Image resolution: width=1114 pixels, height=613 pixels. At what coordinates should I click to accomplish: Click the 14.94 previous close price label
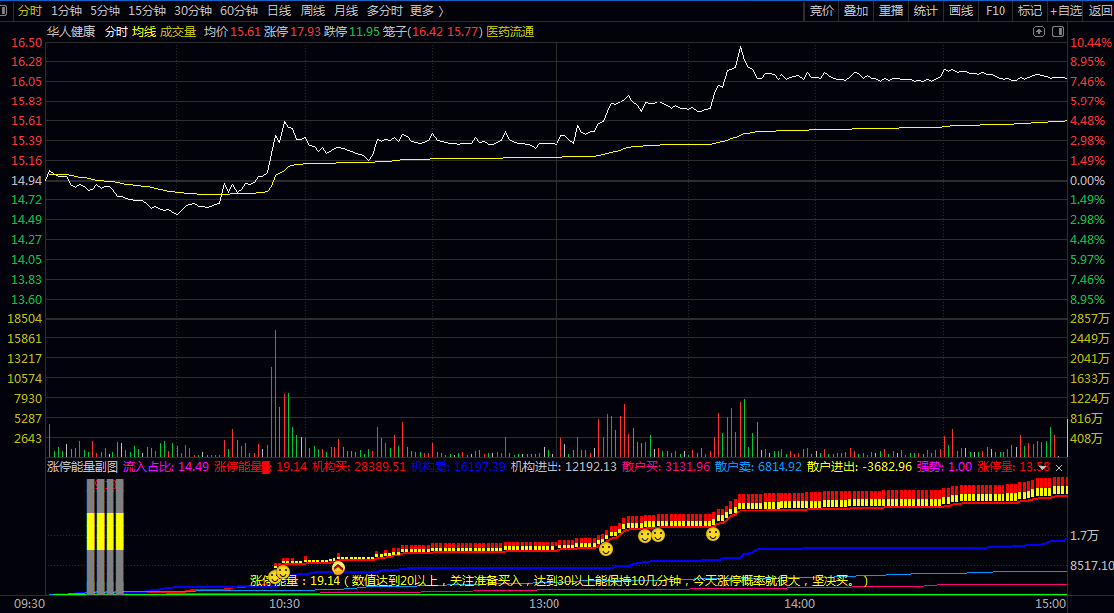tap(26, 181)
